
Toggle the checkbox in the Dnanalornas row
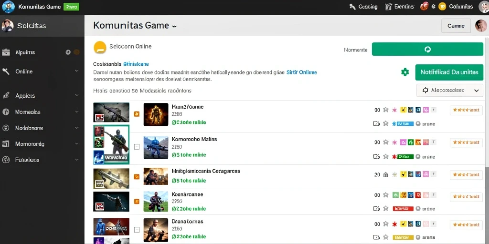point(137,230)
